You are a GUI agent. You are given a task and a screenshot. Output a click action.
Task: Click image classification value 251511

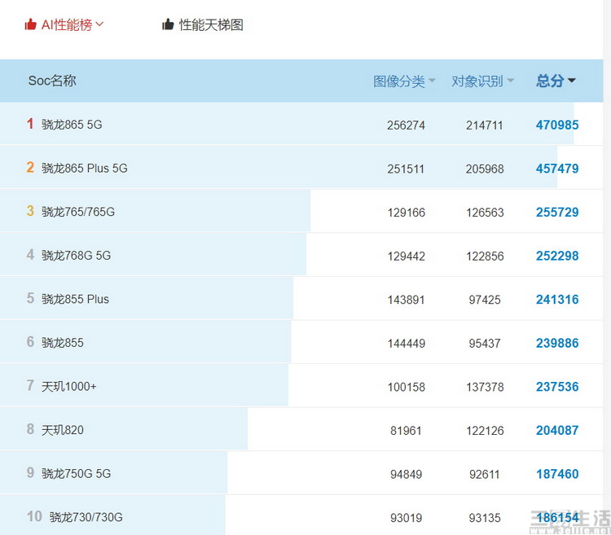pyautogui.click(x=406, y=169)
